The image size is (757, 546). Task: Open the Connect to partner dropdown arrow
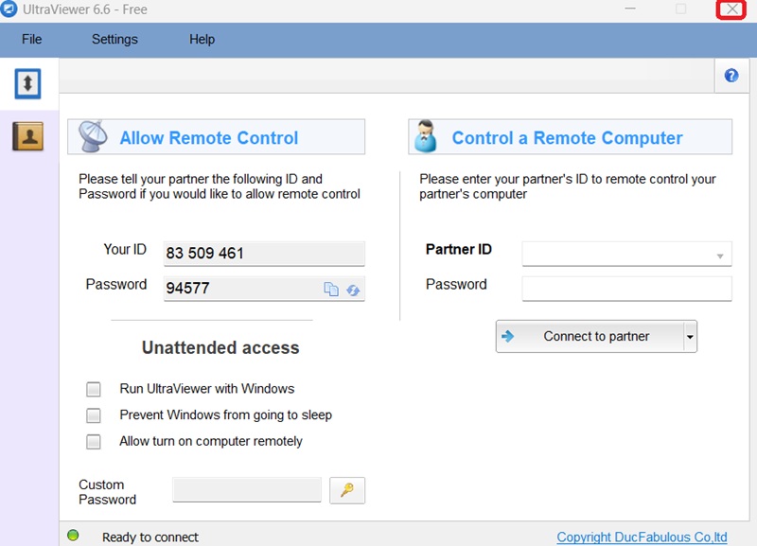click(x=690, y=337)
